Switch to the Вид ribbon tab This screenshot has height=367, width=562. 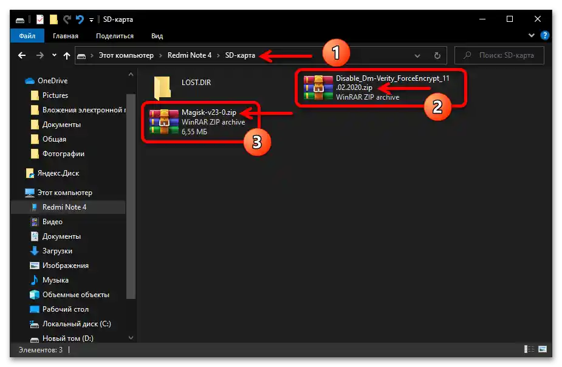pos(157,36)
